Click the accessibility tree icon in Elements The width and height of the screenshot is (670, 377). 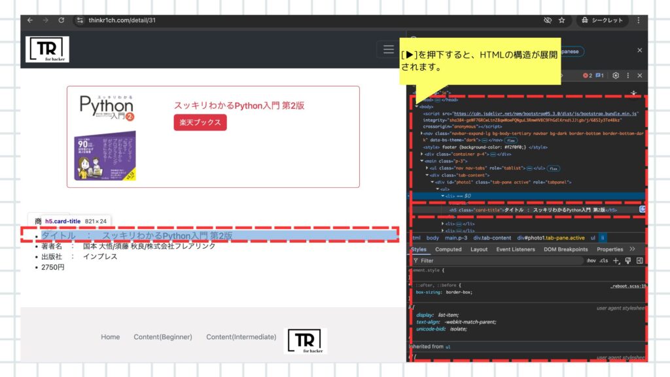(633, 93)
